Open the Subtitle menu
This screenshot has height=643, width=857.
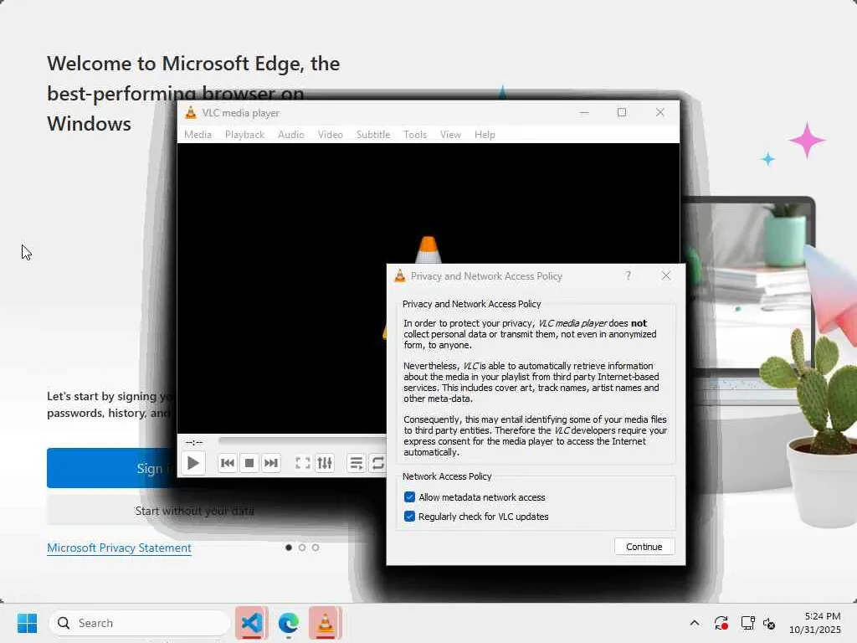coord(372,135)
